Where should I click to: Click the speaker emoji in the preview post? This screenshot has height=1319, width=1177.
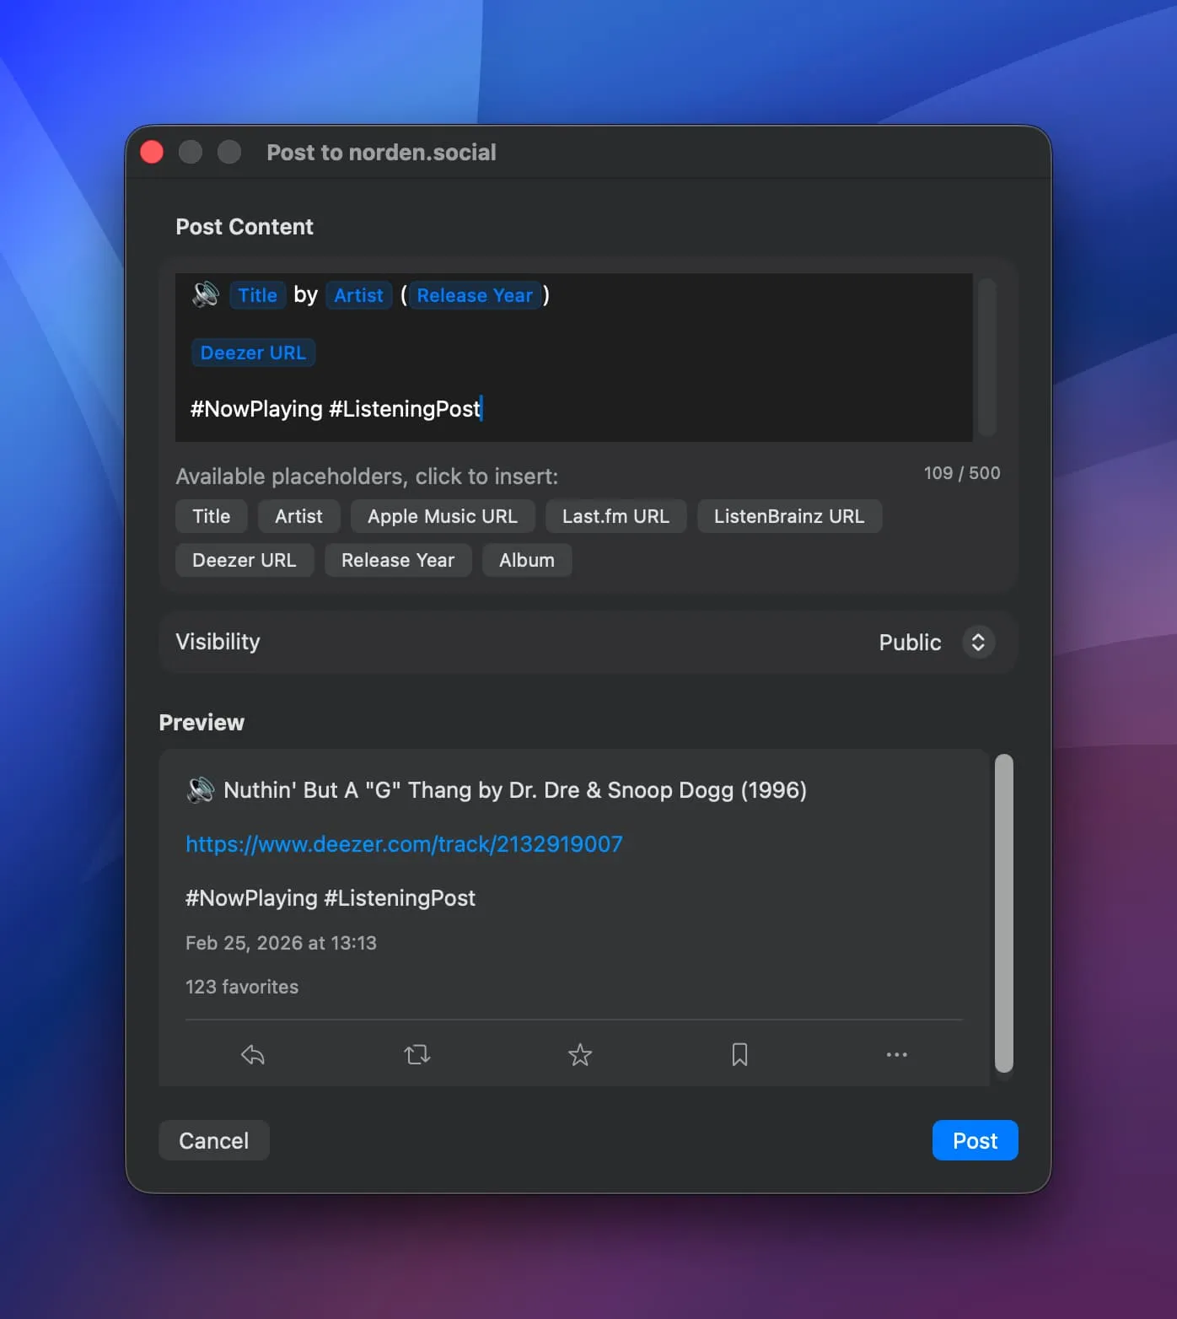click(200, 789)
